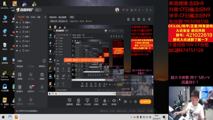213x120 pixels.
Task: Show hidden system tray icons chevron
Action: [x=131, y=117]
